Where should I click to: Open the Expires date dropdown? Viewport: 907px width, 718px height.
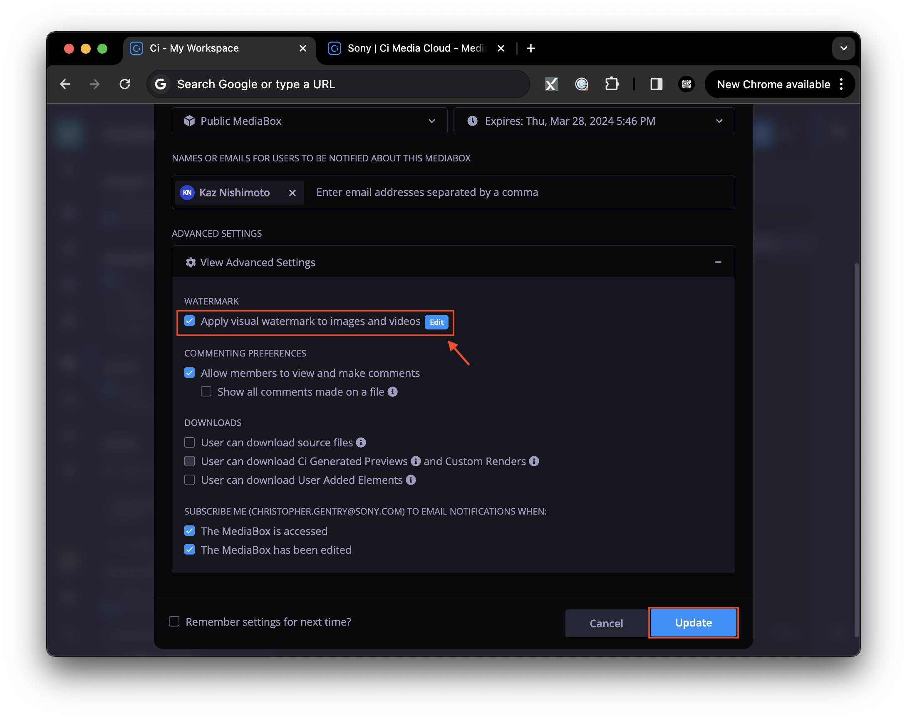tap(594, 121)
